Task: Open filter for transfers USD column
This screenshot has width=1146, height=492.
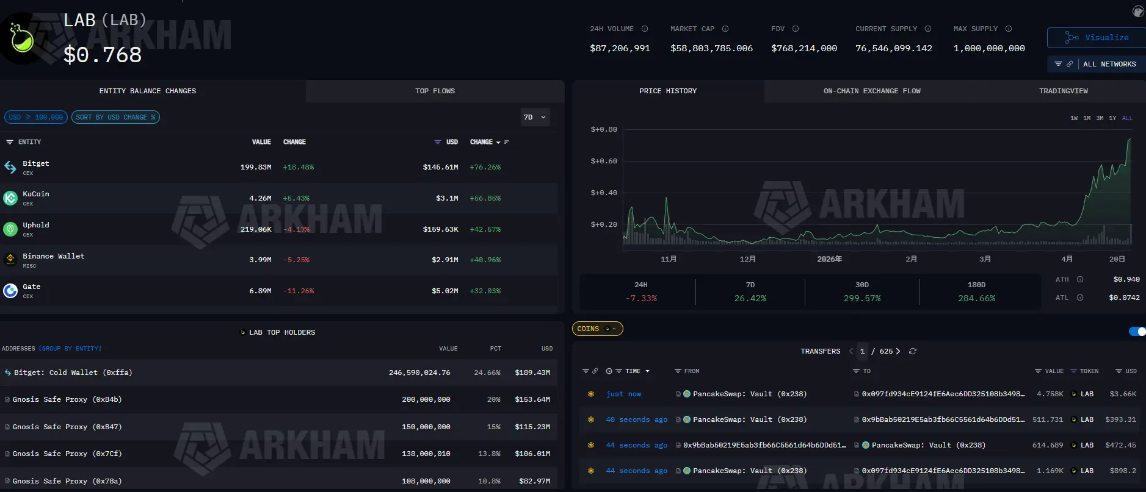Action: 1119,371
